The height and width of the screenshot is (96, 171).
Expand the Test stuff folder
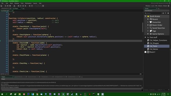[145, 37]
